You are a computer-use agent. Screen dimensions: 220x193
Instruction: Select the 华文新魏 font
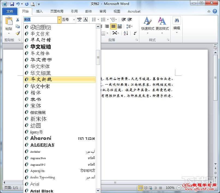tap(60, 80)
